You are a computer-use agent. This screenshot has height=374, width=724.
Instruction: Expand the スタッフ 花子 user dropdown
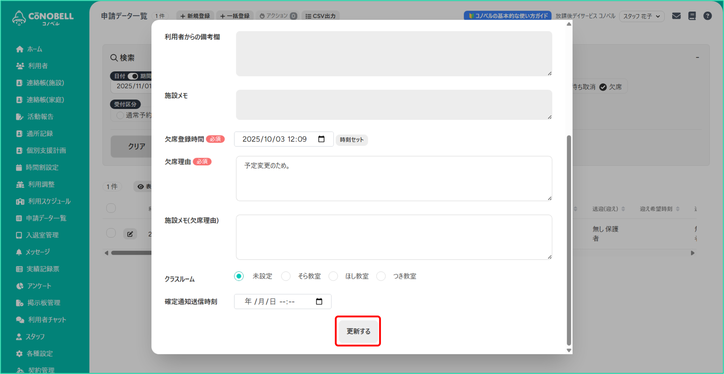(x=641, y=16)
